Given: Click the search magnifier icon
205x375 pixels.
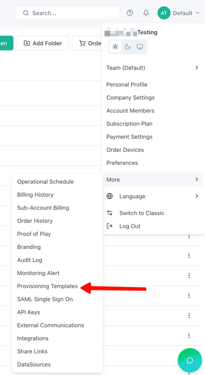Looking at the screenshot, I should (26, 13).
